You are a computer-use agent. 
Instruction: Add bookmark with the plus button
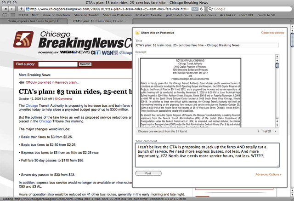point(21,9)
